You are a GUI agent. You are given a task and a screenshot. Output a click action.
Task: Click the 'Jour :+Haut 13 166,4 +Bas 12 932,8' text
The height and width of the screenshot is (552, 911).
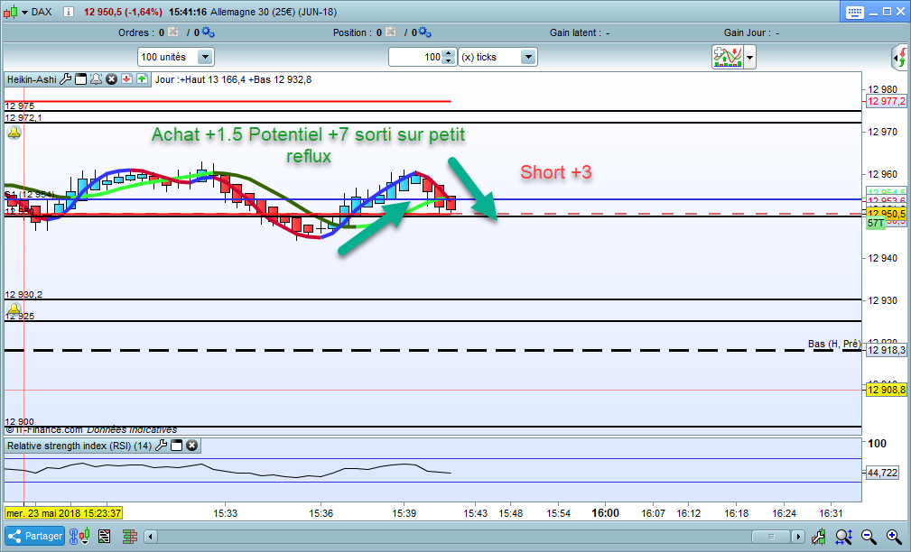click(x=233, y=79)
